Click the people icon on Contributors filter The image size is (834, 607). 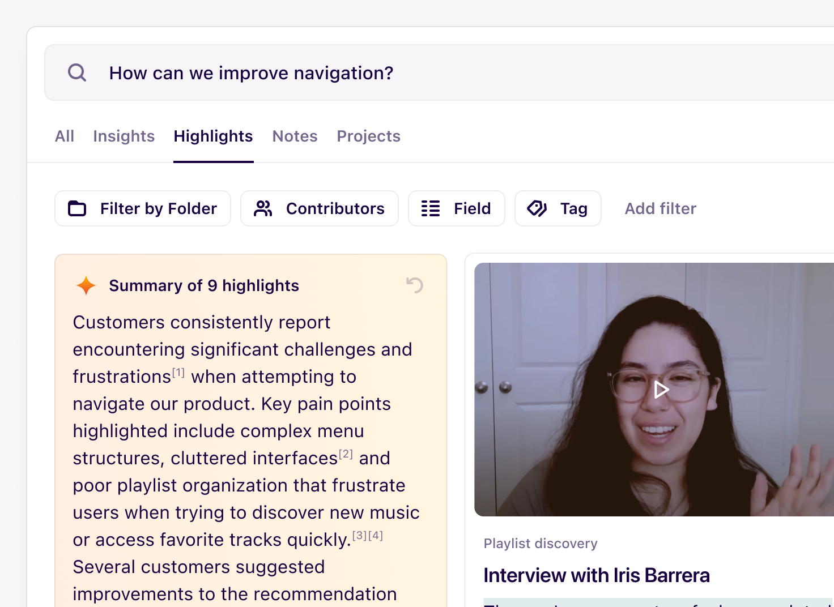click(263, 208)
